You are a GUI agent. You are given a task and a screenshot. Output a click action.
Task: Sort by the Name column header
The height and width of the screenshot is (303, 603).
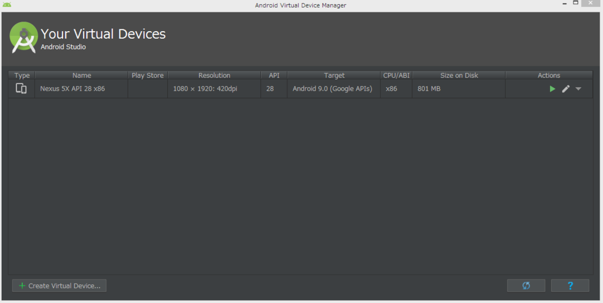point(81,75)
